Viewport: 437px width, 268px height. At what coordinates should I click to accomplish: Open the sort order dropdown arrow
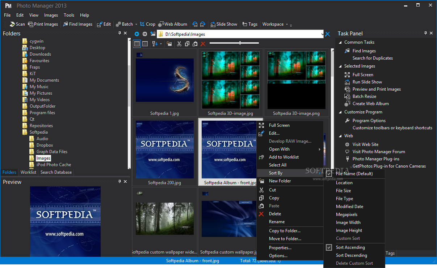point(161,44)
